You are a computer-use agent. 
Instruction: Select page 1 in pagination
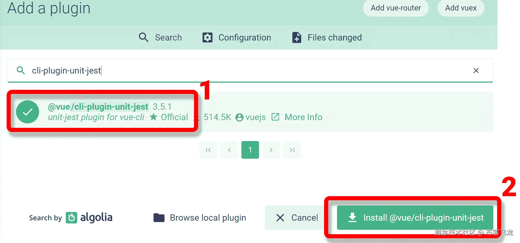click(x=250, y=150)
